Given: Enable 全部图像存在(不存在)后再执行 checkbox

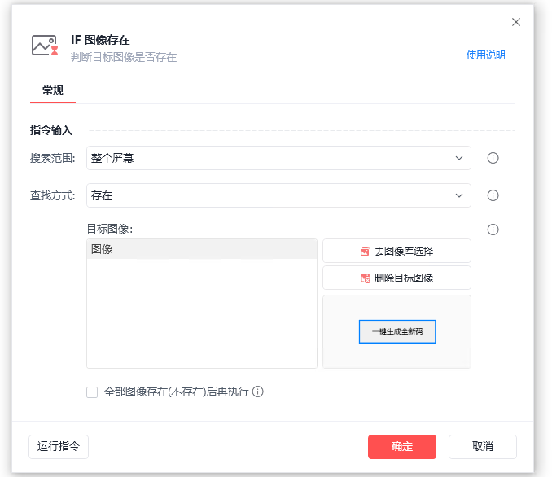Looking at the screenshot, I should tap(92, 392).
